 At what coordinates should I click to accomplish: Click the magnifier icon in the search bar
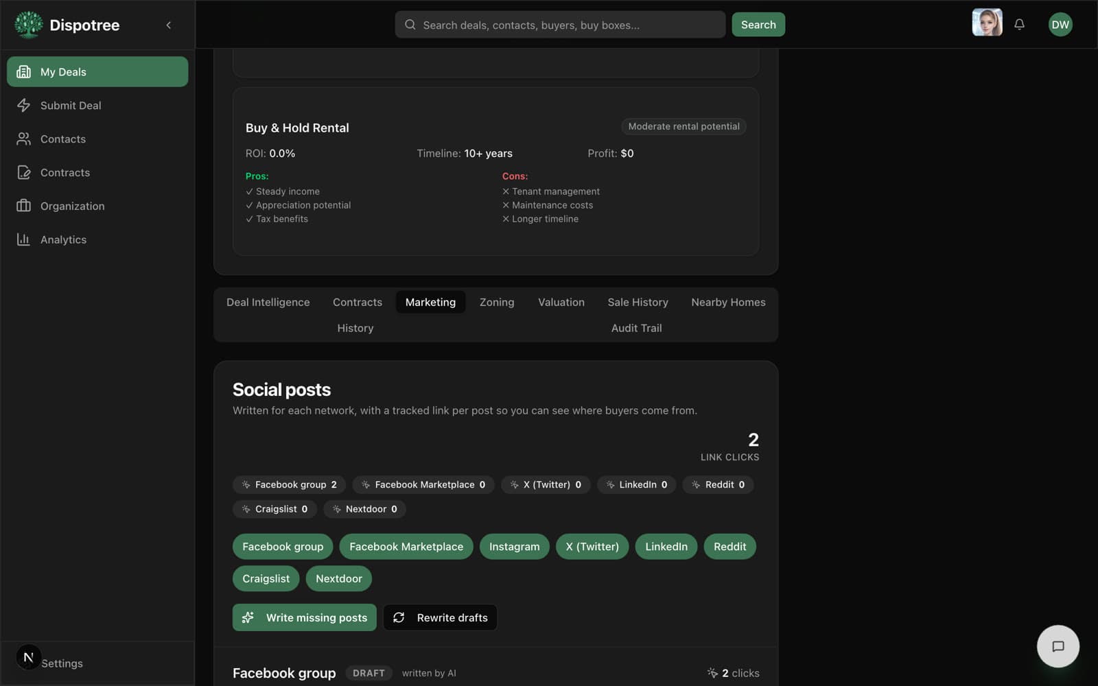click(410, 25)
